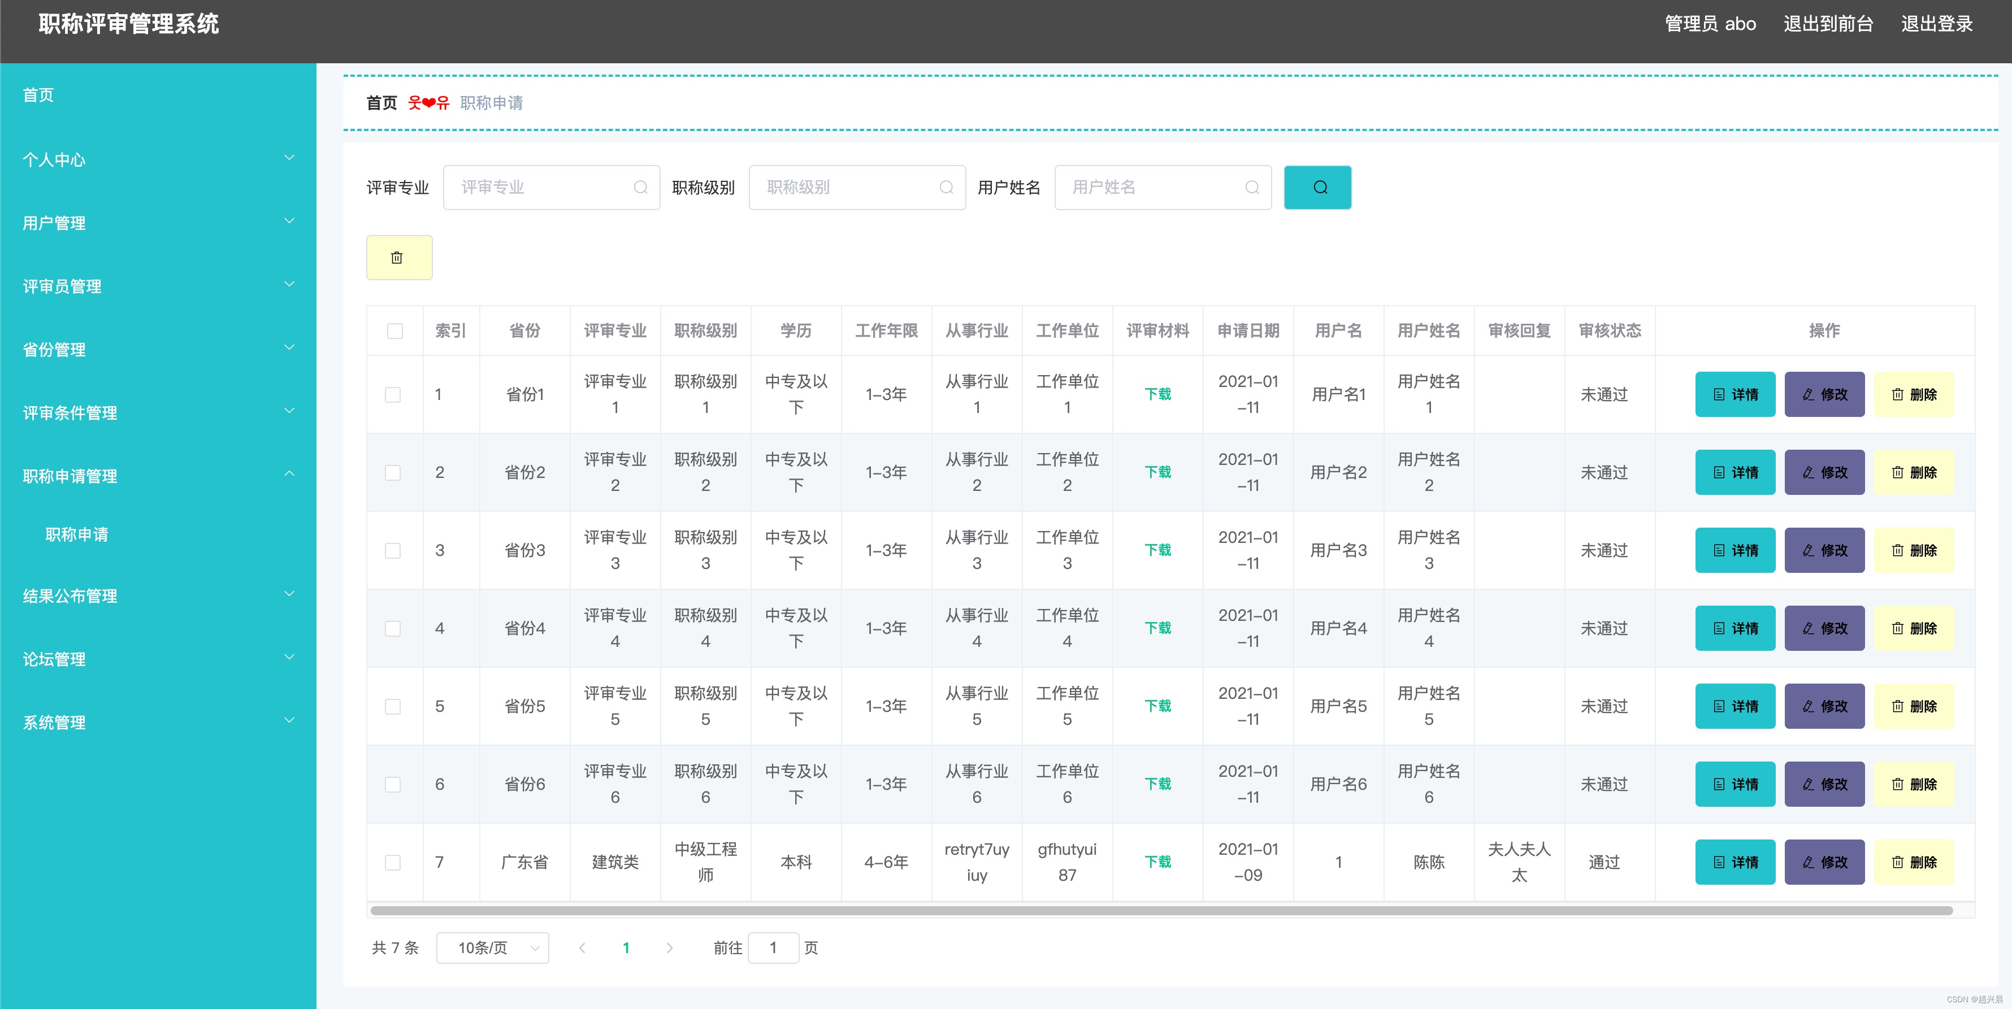Open the 10条/页 page size dropdown
The height and width of the screenshot is (1009, 2012).
click(x=492, y=947)
